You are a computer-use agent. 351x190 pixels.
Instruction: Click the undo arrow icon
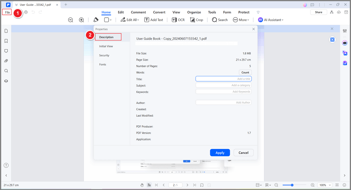click(33, 12)
